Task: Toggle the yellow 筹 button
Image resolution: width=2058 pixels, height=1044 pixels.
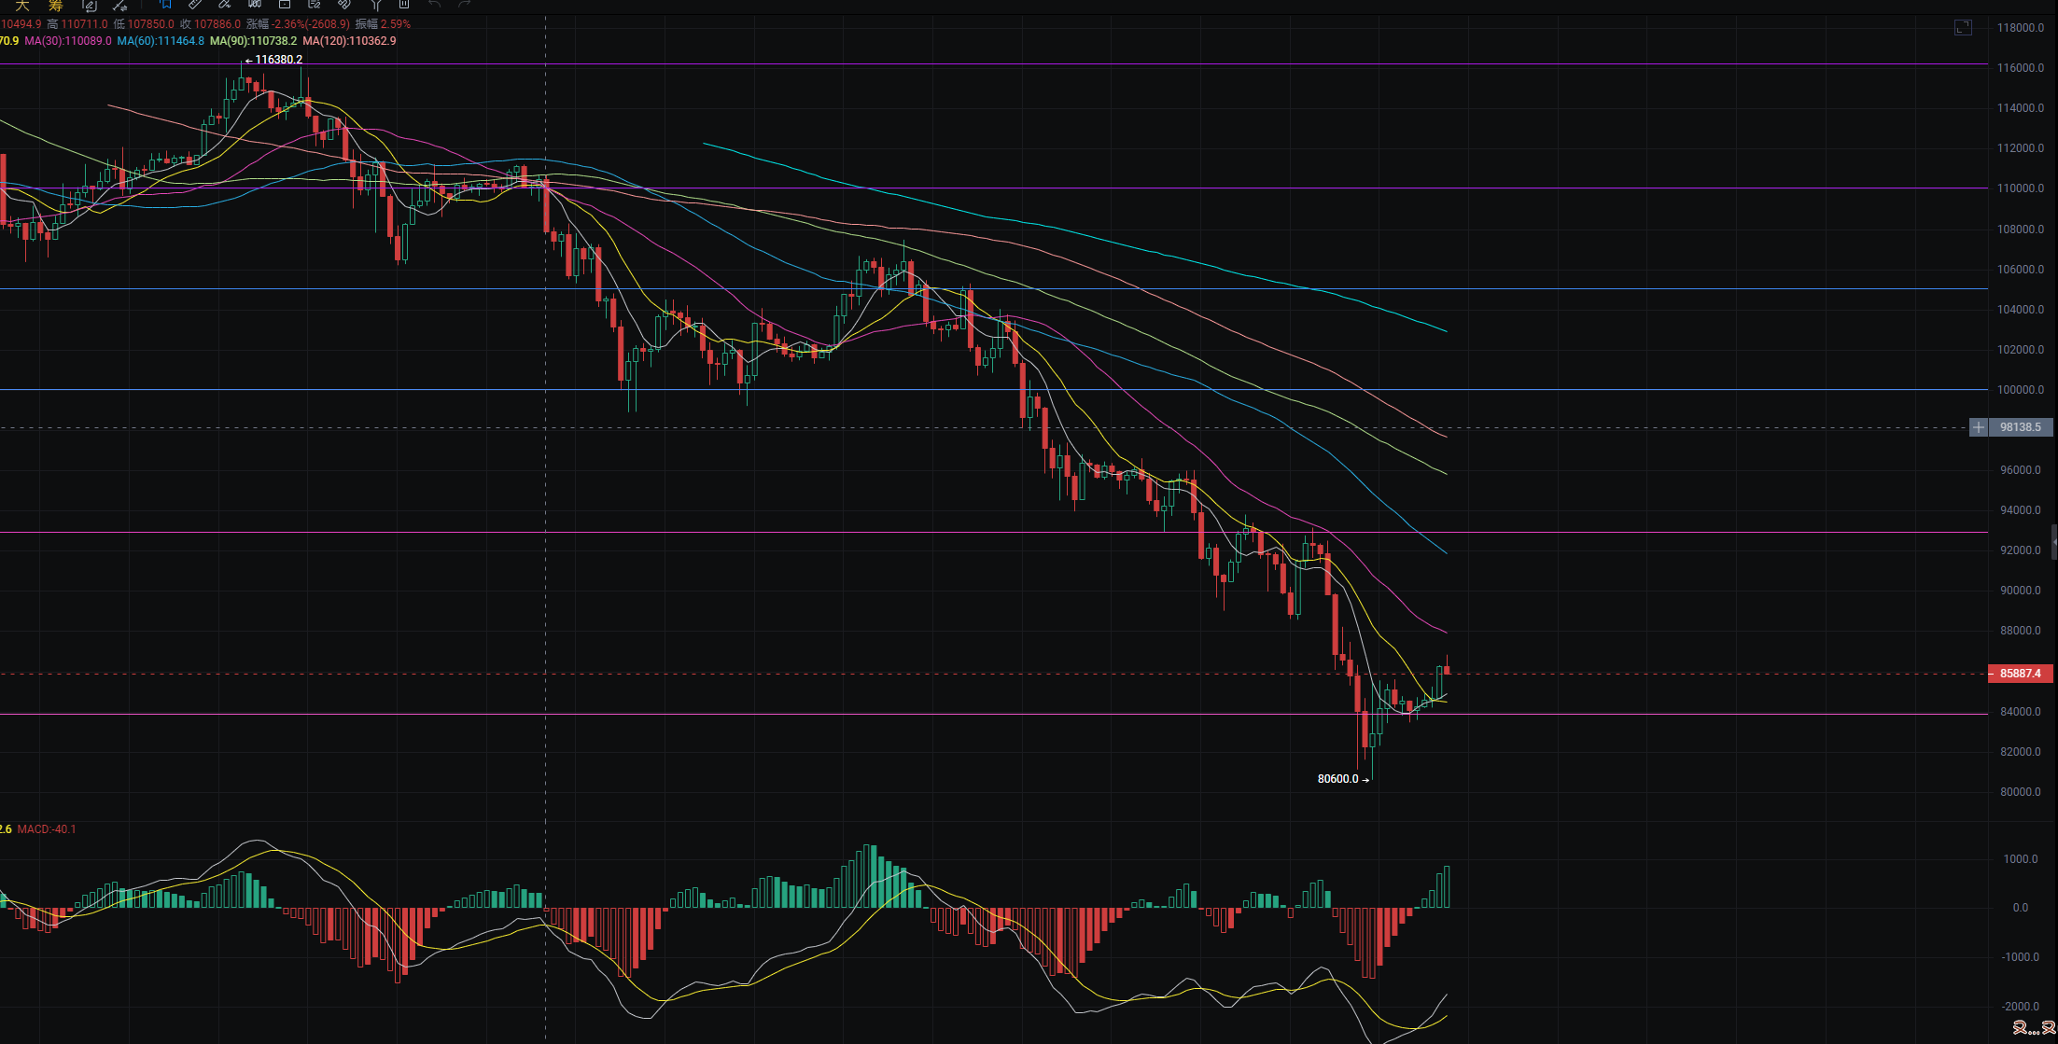Action: tap(56, 5)
